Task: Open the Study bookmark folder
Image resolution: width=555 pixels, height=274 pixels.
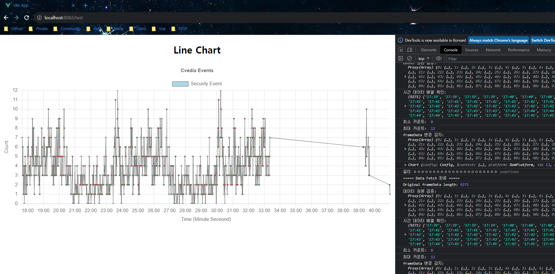Action: 115,29
